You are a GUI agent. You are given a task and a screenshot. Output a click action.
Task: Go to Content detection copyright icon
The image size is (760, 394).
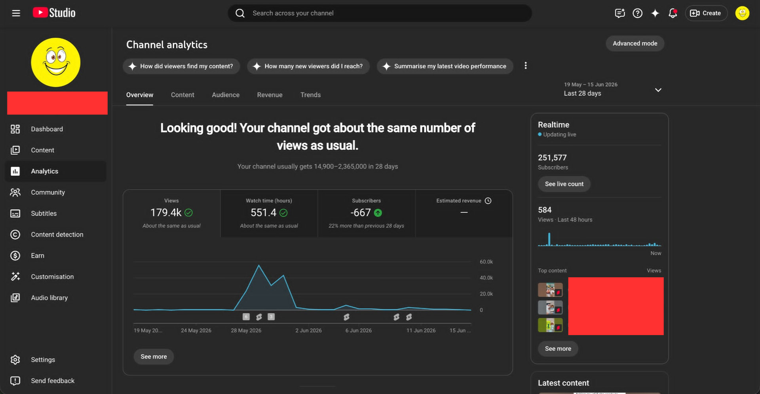pos(15,234)
